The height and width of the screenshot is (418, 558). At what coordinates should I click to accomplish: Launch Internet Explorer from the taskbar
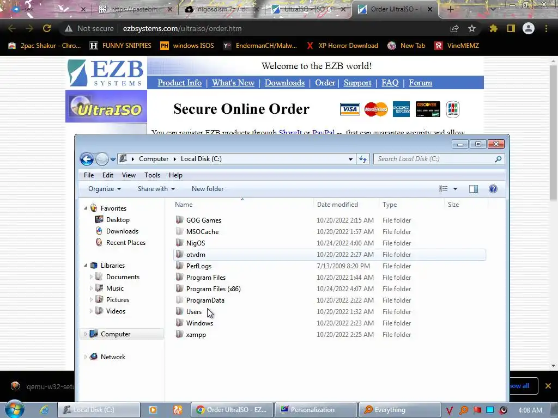click(44, 410)
